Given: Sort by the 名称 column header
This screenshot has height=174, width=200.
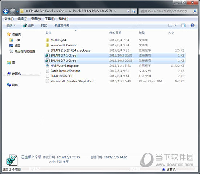Looking at the screenshot, I should click(48, 33).
